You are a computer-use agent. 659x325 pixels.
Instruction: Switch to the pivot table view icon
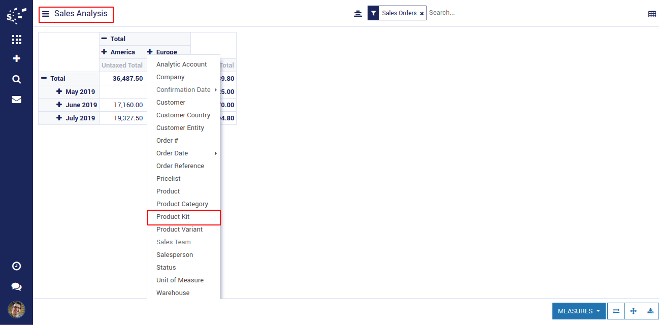pyautogui.click(x=652, y=14)
